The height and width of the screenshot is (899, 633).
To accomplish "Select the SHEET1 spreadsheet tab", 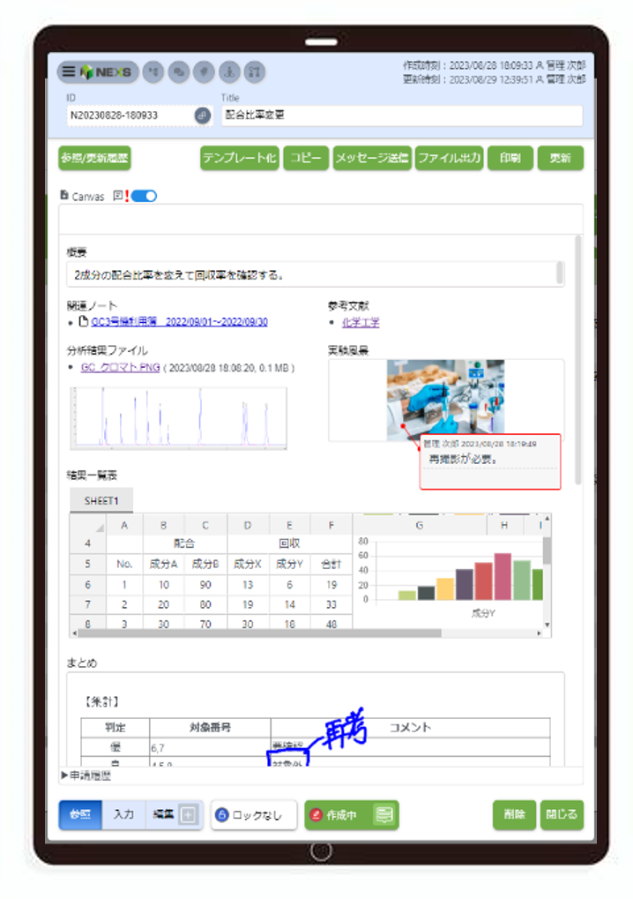I will coord(101,500).
